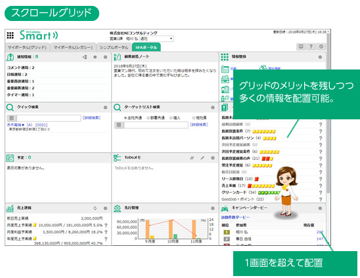The image size is (360, 278).
Task: Switch to シンプルポータル tab
Action: [x=114, y=47]
